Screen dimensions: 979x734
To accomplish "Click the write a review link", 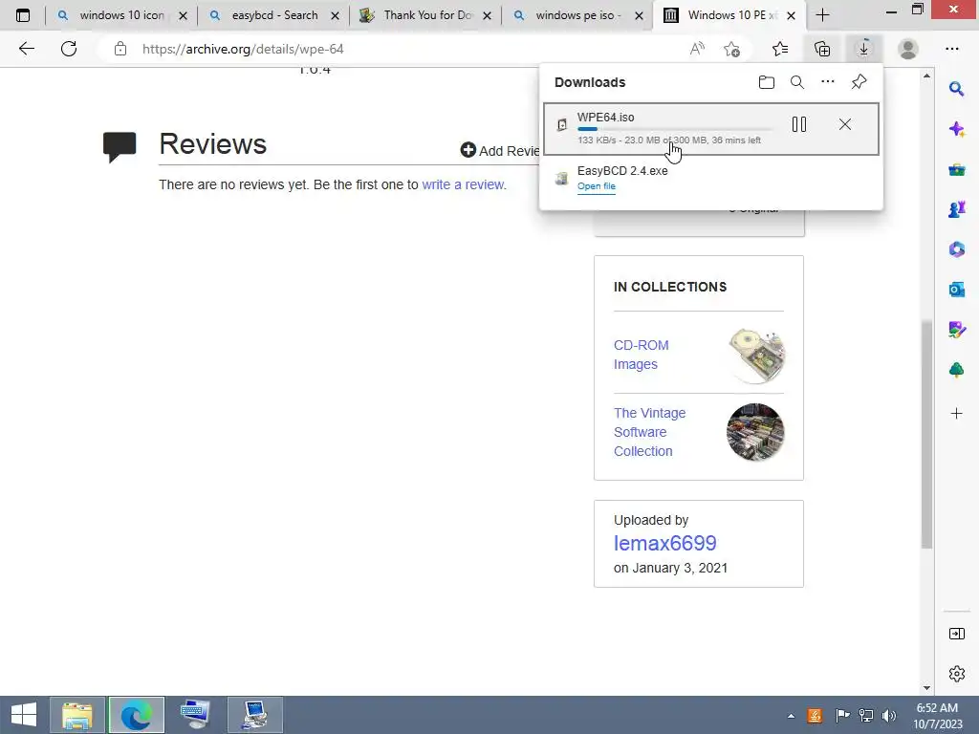I will coord(463,184).
